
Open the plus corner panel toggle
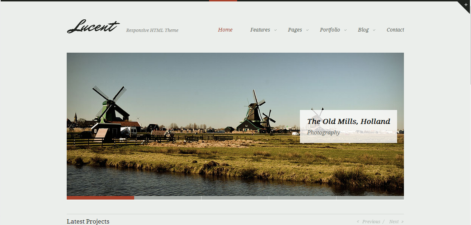click(465, 5)
